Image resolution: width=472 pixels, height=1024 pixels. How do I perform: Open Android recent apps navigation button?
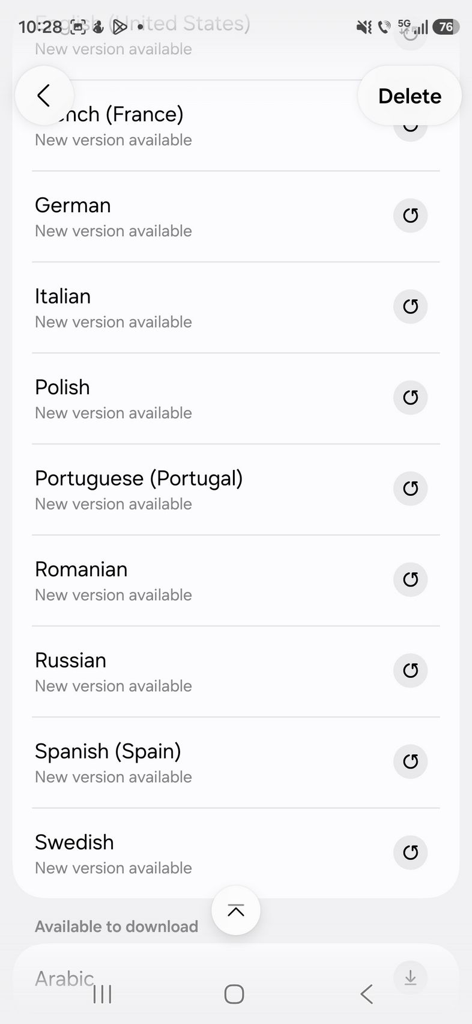click(103, 995)
